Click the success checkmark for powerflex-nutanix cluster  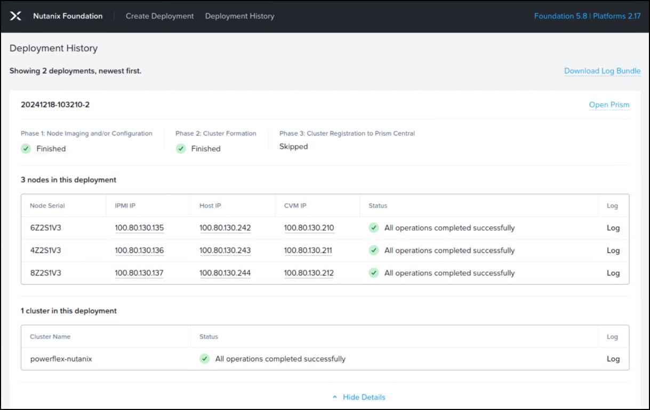coord(204,359)
